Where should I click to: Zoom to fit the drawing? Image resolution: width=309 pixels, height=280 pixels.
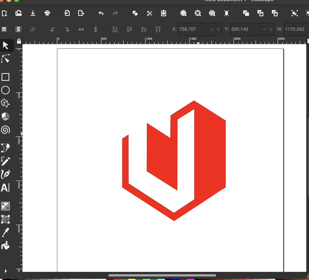[198, 13]
